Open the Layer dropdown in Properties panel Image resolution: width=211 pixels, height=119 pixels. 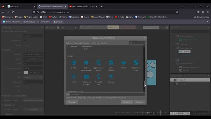[33, 77]
